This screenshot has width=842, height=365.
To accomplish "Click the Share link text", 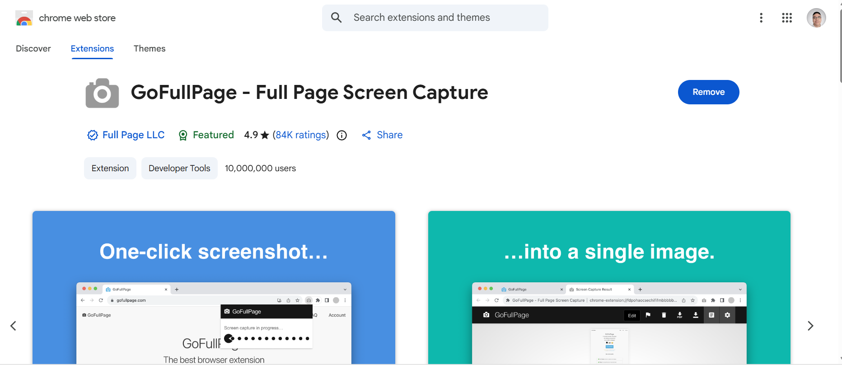I will click(x=390, y=135).
